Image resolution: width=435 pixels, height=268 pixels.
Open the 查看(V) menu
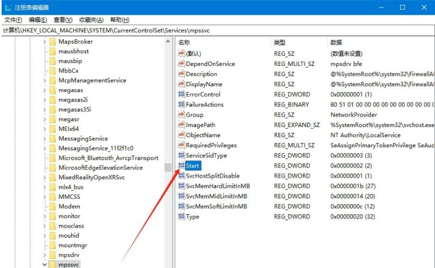point(63,20)
